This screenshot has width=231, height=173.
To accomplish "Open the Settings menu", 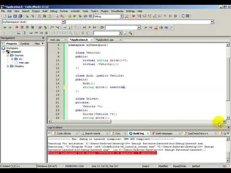I will point(130,11).
